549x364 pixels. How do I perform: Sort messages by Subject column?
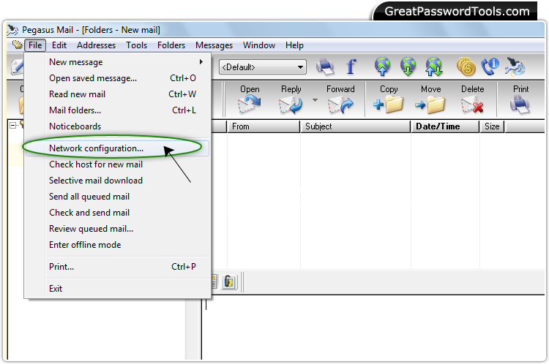coord(355,126)
